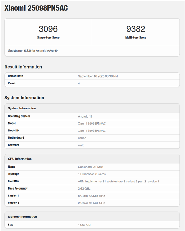
Task: Click the Single-Core Score label
Action: pos(48,38)
